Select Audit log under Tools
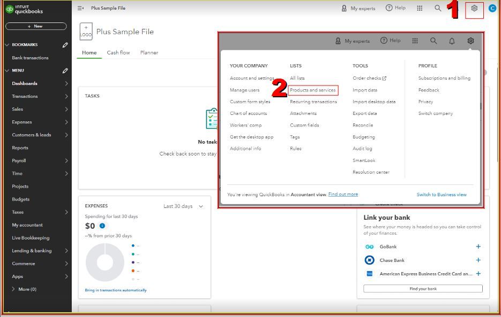The width and height of the screenshot is (501, 317). 362,149
